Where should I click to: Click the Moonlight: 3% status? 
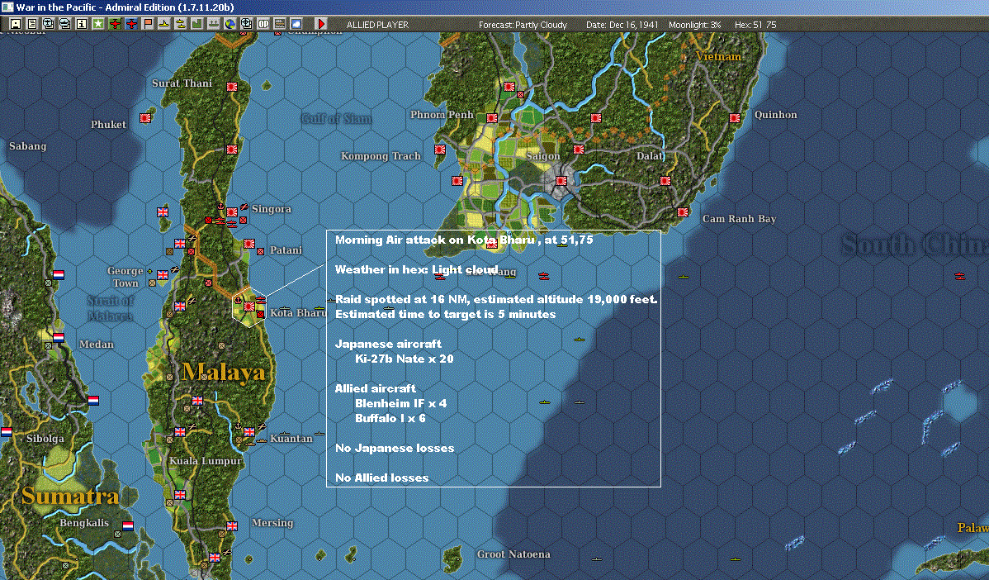(x=694, y=25)
